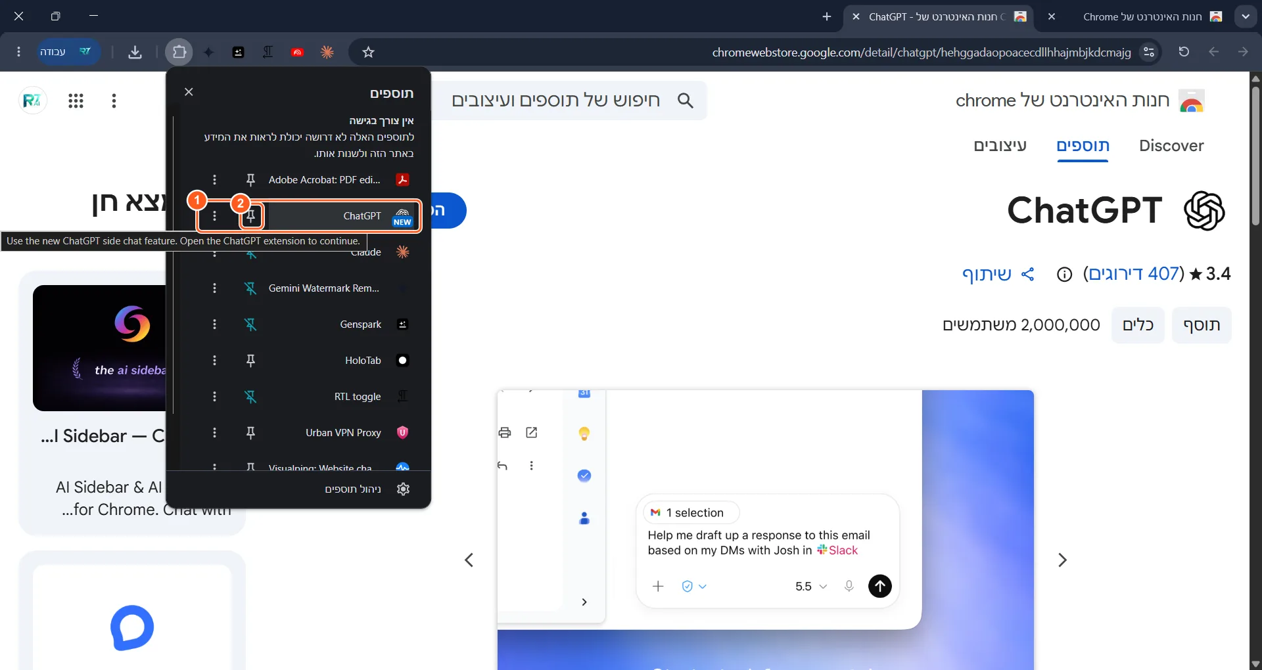
Task: Reload the page
Action: click(1184, 52)
